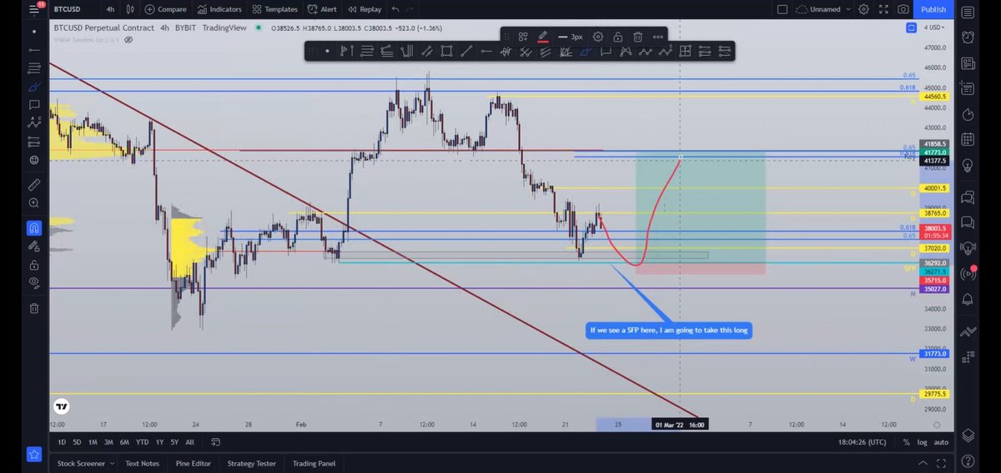Image resolution: width=1001 pixels, height=473 pixels.
Task: Open indicator Templates
Action: 274,10
